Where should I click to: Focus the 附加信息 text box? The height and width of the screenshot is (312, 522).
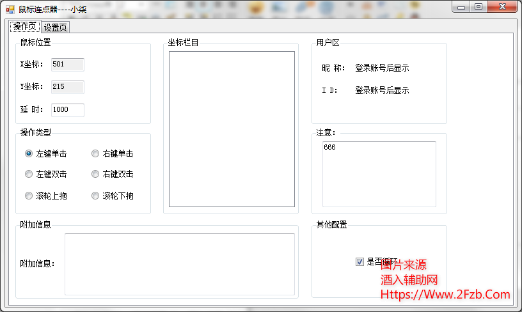[179, 263]
